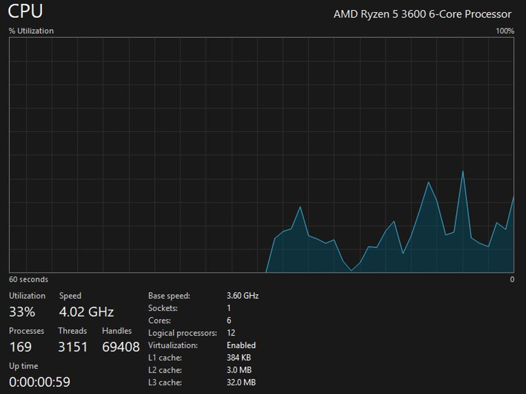Select the L1 cache 384 KB value
Image resolution: width=526 pixels, height=394 pixels.
[239, 358]
